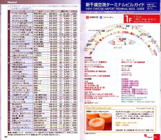The height and width of the screenshot is (140, 161).
Task: Click the red bullet beside ローソン
Action: pyautogui.click(x=85, y=67)
